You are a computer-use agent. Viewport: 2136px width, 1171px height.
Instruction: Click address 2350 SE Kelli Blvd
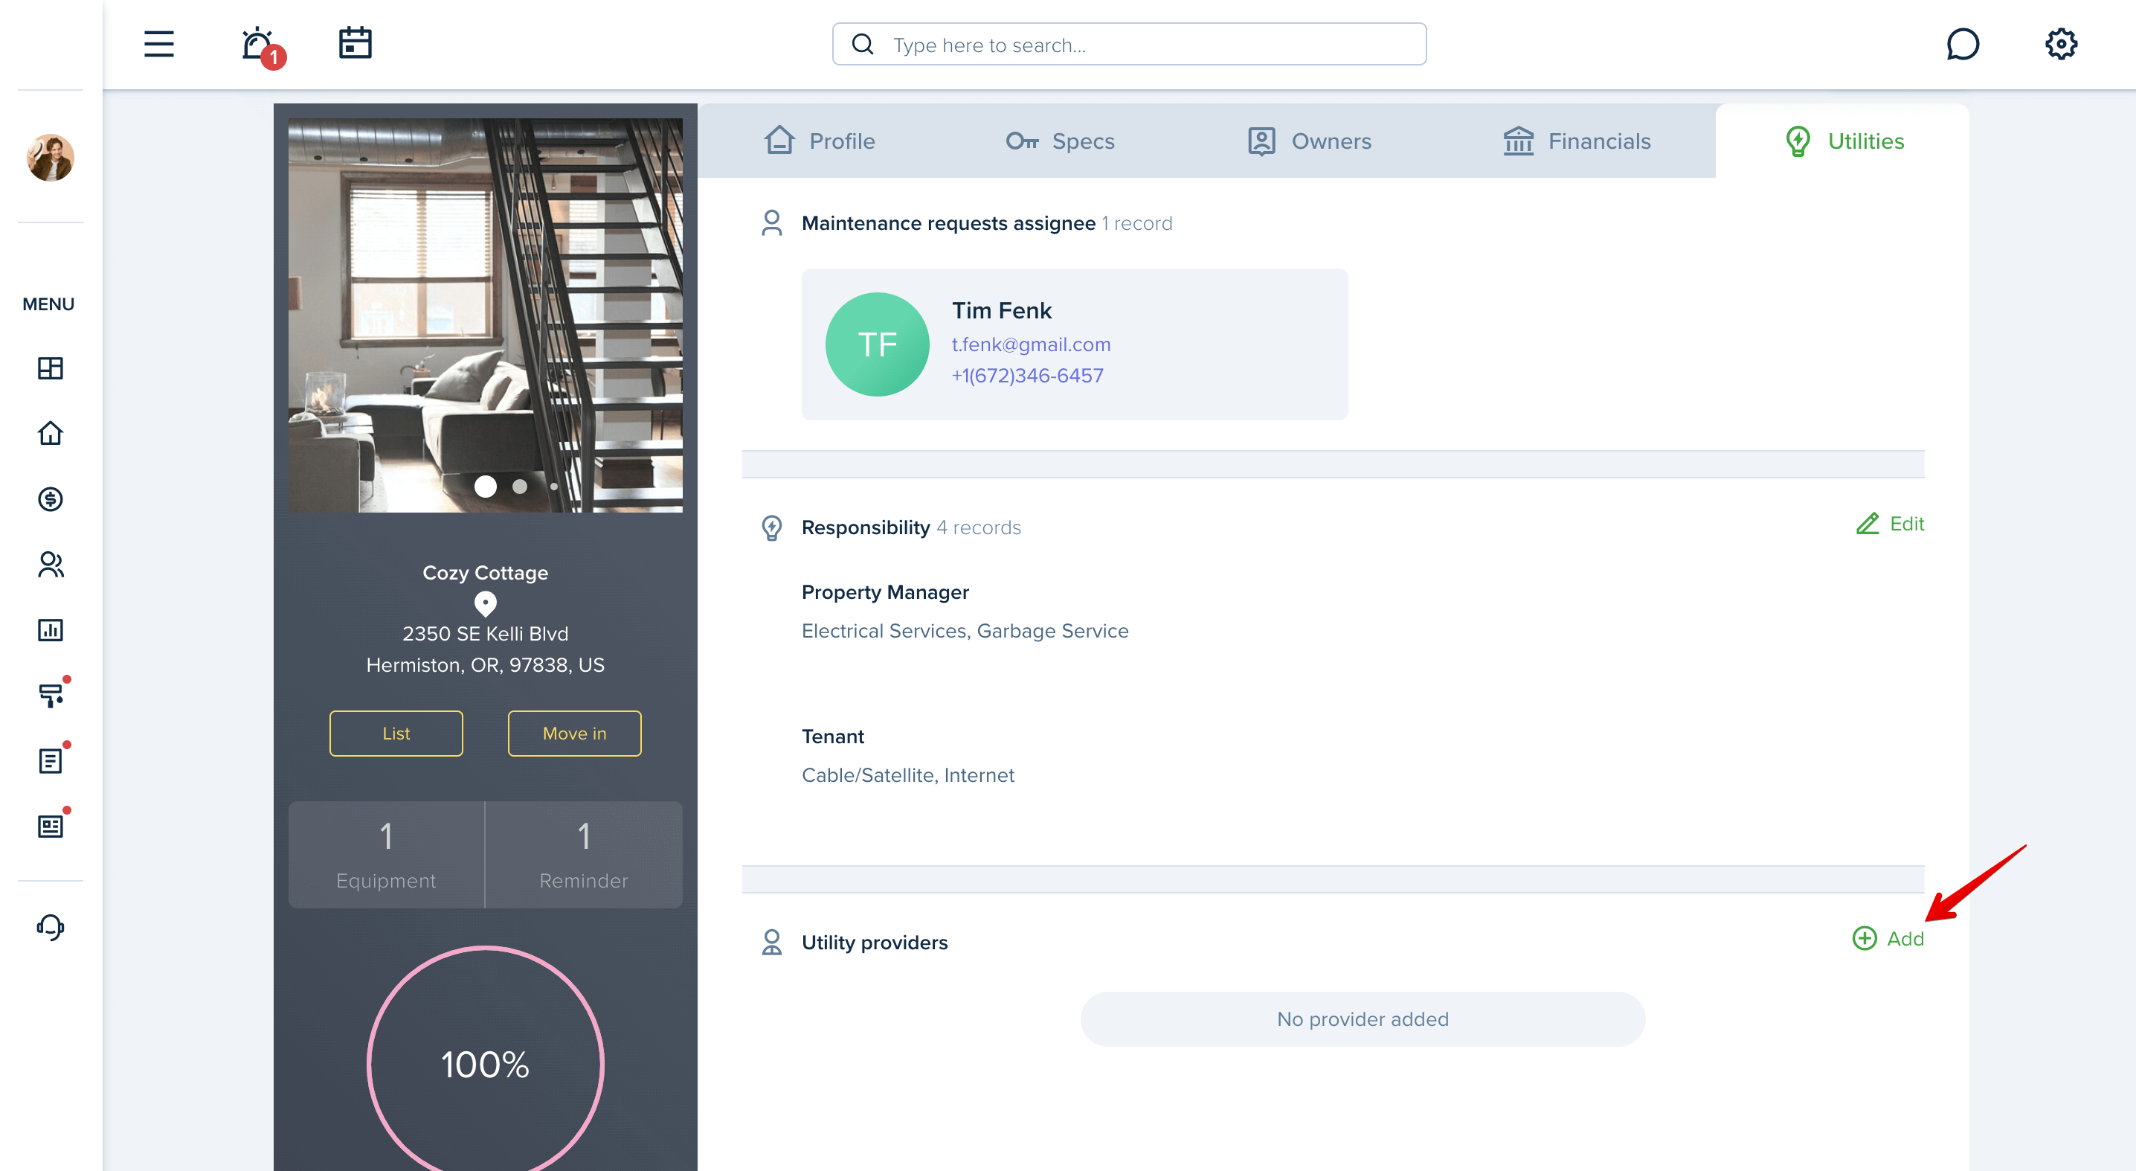pos(485,635)
